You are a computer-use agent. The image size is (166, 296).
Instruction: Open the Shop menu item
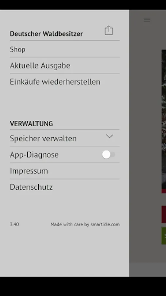65,49
